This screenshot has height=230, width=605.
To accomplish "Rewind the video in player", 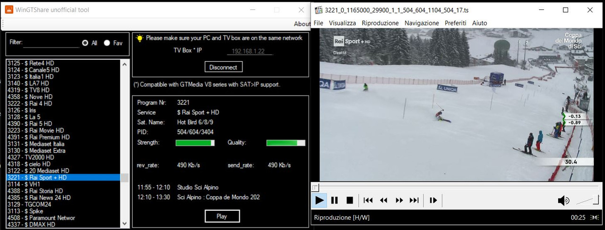I will [384, 200].
